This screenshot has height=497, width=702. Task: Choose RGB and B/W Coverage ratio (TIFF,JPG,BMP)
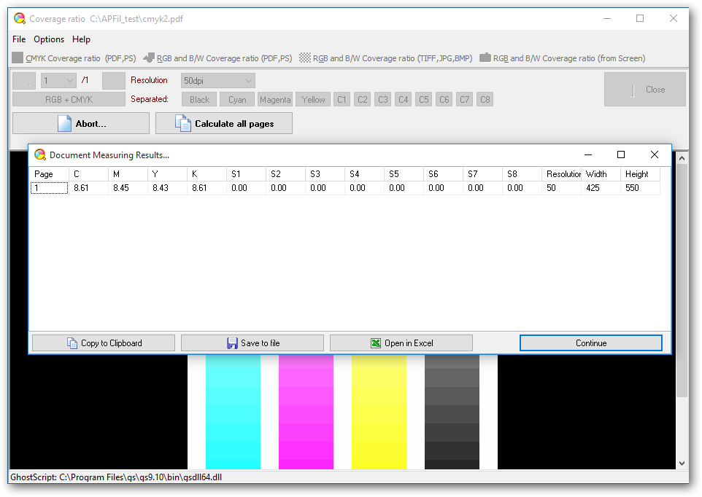(x=305, y=58)
